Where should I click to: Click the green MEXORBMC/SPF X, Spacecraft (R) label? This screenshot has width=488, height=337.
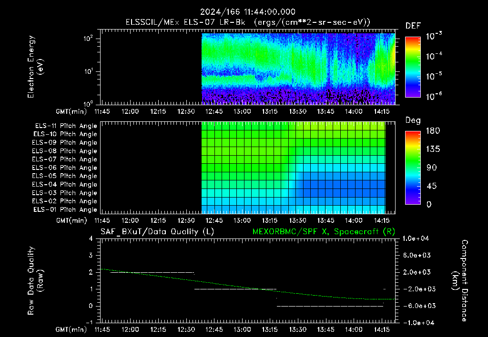click(x=324, y=232)
